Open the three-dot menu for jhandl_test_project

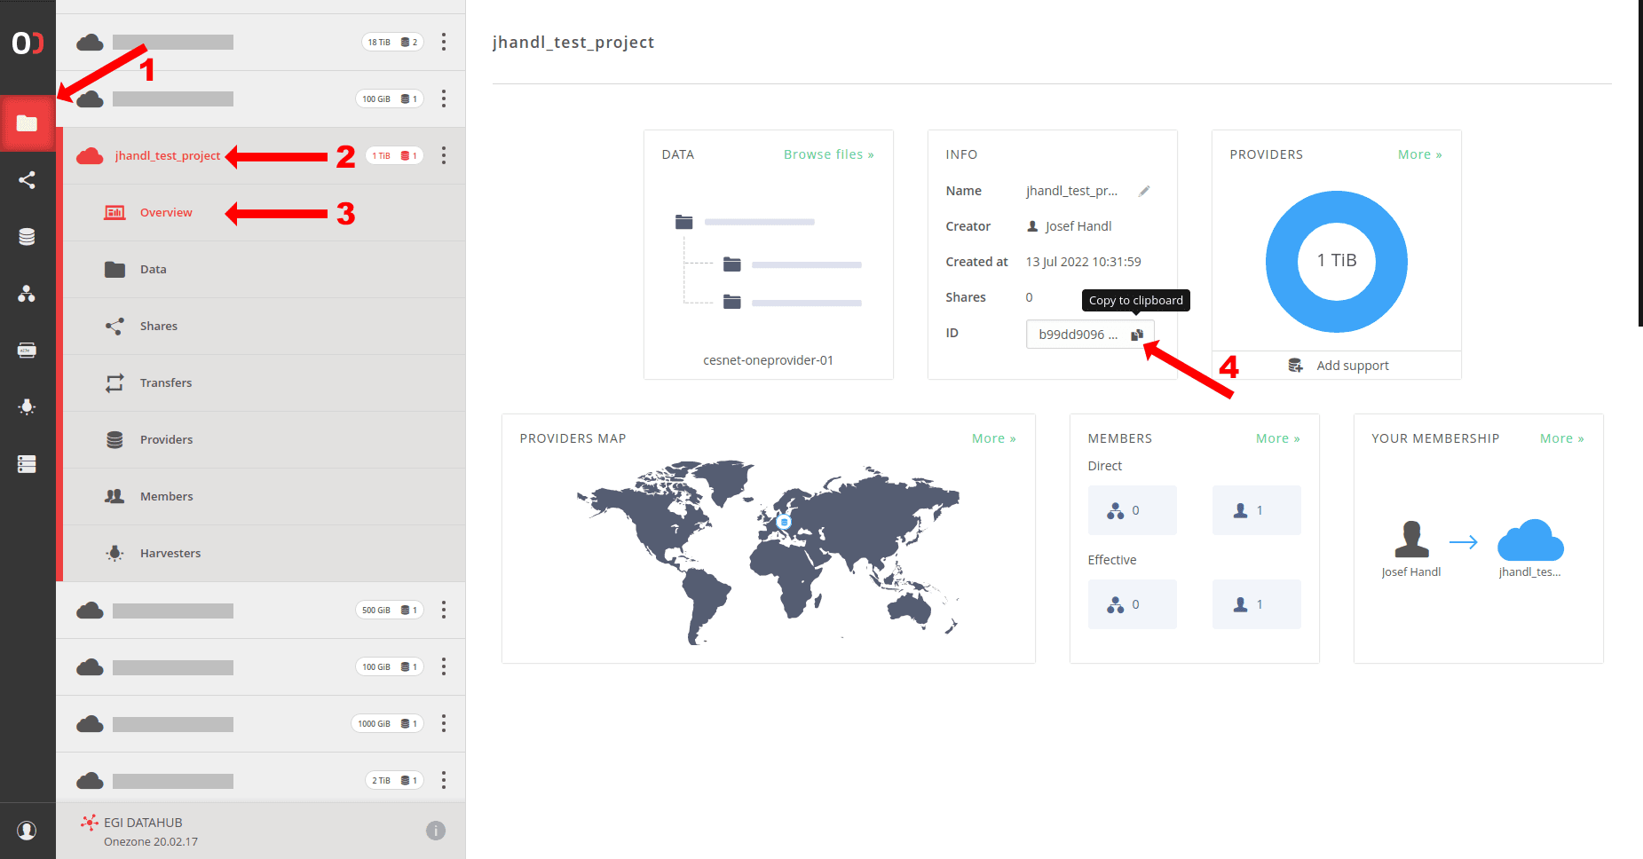[444, 156]
